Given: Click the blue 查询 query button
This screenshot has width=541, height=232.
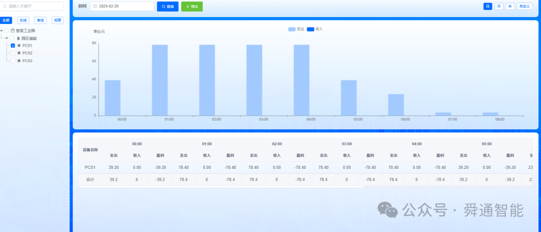Looking at the screenshot, I should tap(168, 7).
